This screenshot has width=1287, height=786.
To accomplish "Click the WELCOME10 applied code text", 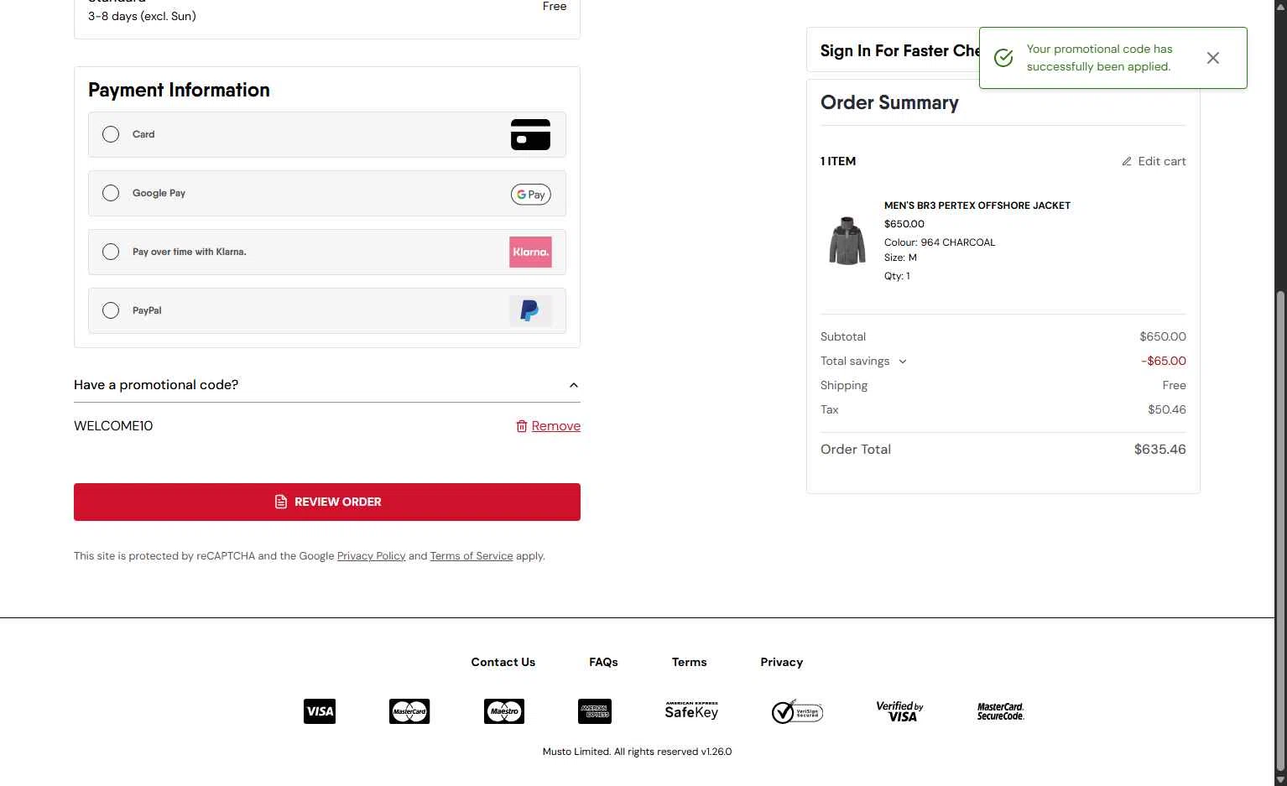I will coord(113,426).
